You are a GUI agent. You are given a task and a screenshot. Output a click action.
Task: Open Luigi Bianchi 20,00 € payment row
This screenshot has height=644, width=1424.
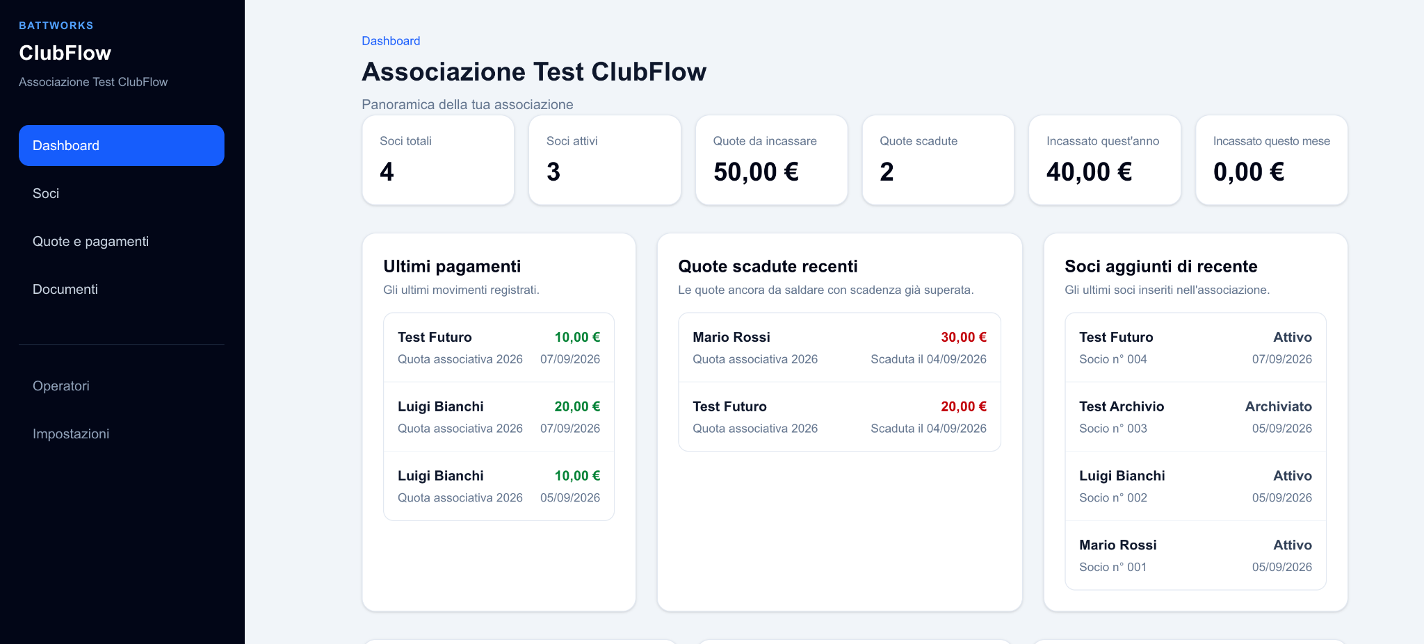(x=499, y=417)
